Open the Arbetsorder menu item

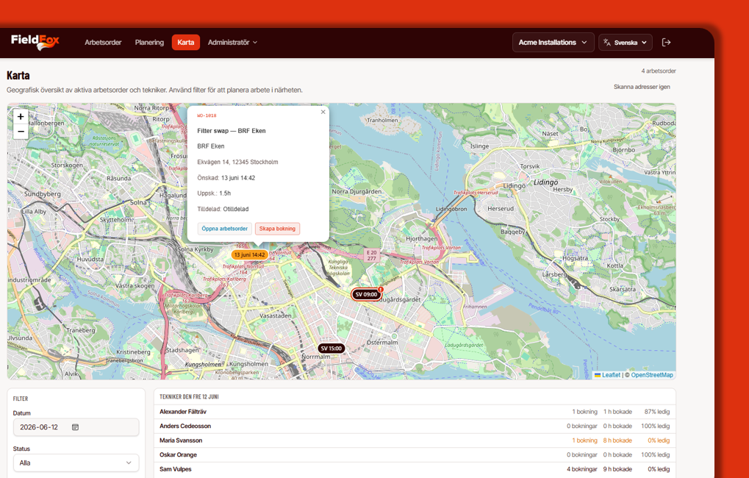(x=103, y=43)
